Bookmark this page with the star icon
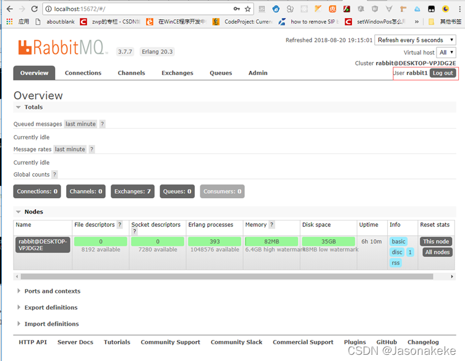This screenshot has height=361, width=465. pyautogui.click(x=247, y=9)
